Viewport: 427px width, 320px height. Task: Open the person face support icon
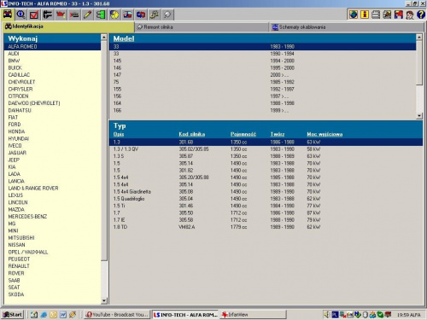click(410, 15)
